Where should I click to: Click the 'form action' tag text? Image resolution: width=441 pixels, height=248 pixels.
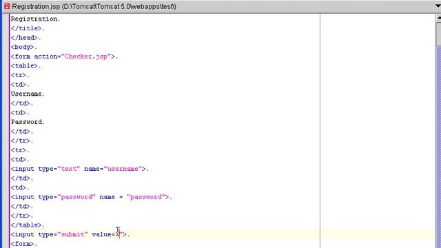point(36,56)
